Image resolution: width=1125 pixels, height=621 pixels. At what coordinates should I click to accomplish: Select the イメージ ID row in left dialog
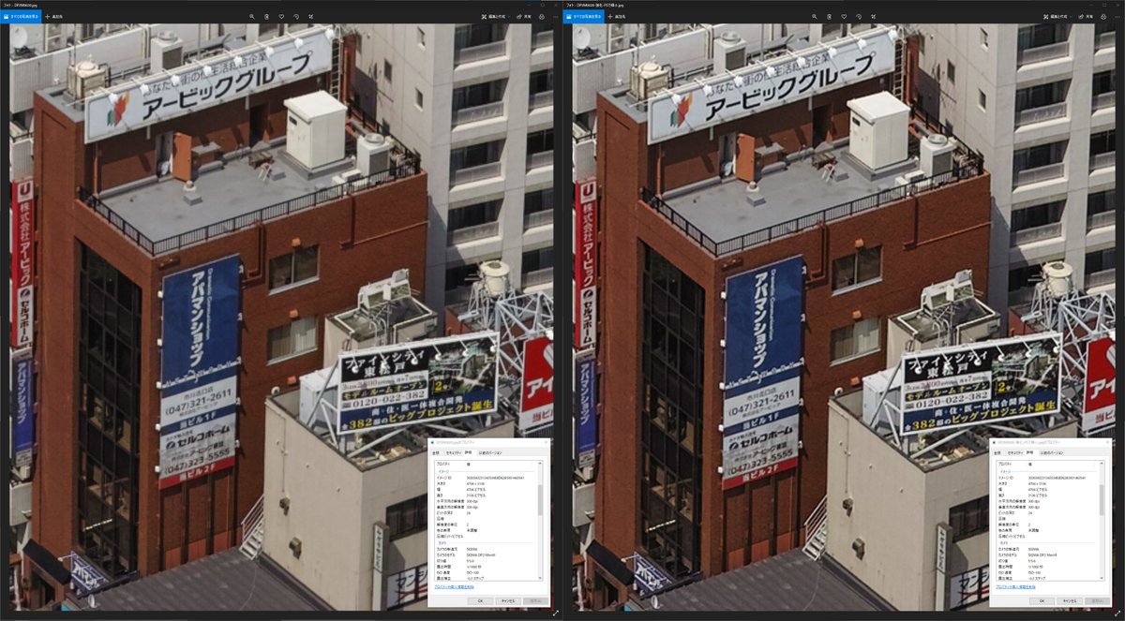click(x=486, y=477)
